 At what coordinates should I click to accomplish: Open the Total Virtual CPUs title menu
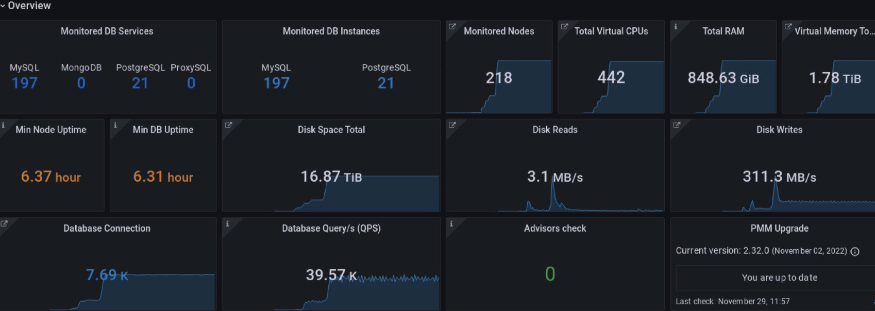tap(611, 31)
